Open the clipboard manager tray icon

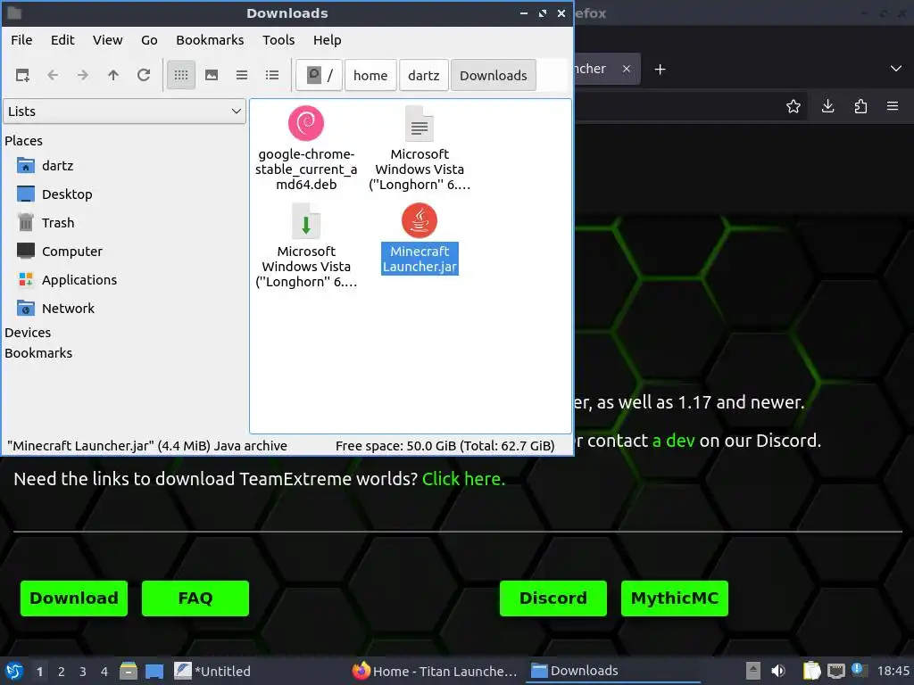click(811, 672)
